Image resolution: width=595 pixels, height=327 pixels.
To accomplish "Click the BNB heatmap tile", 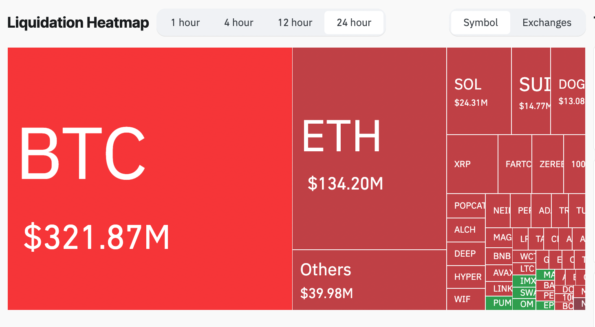I will pos(498,256).
